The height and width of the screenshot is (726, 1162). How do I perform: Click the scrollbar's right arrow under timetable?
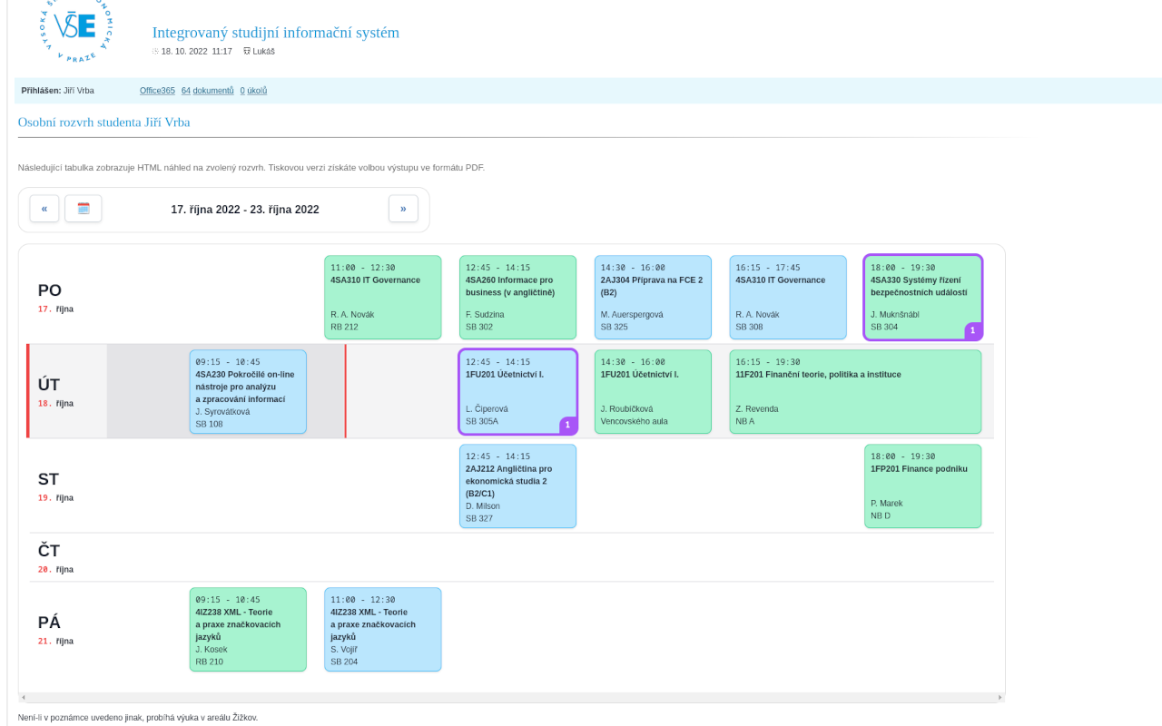click(1000, 698)
